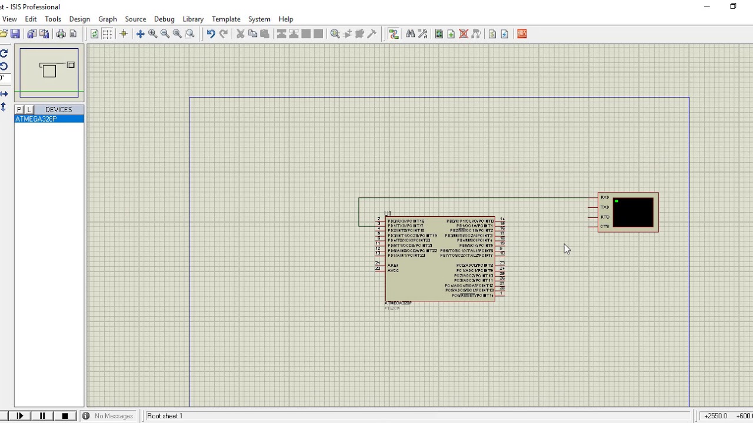Toggle the wire autorouter

[x=394, y=34]
